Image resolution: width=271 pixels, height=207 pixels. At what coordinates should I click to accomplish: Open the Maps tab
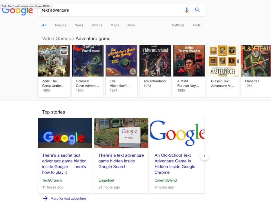[115, 25]
